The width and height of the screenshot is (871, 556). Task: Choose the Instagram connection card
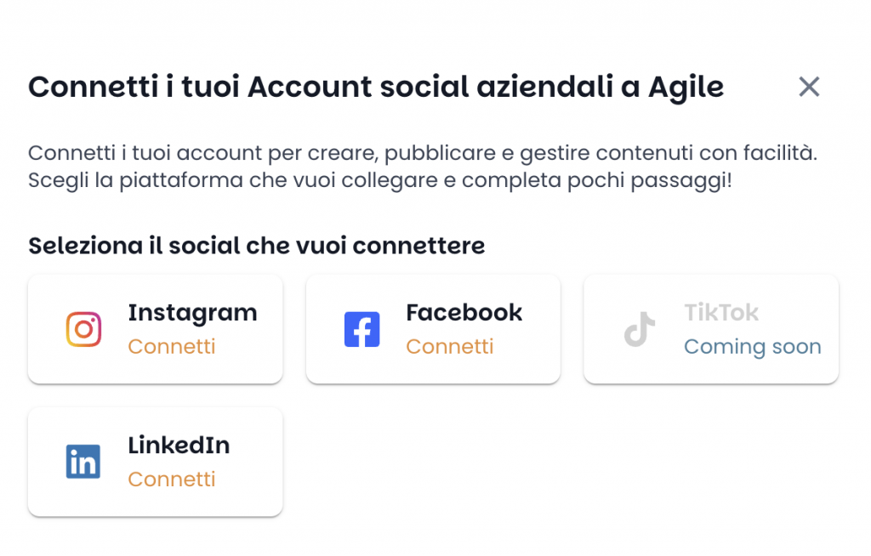pos(156,329)
